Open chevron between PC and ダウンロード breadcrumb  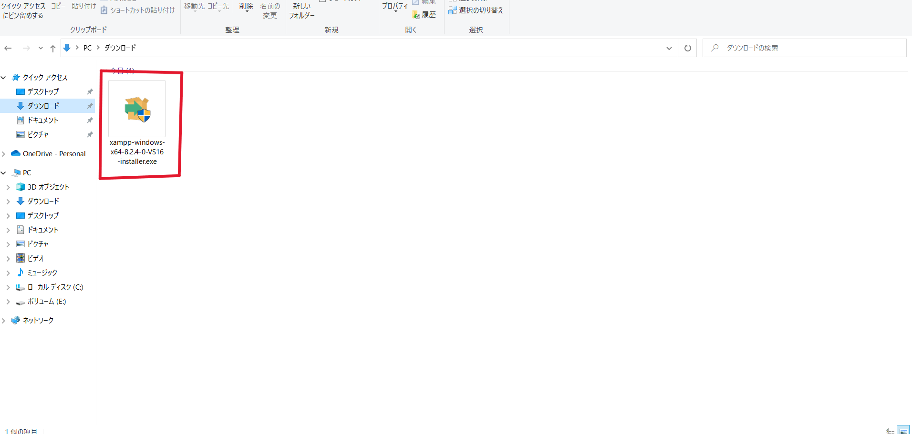pyautogui.click(x=98, y=48)
